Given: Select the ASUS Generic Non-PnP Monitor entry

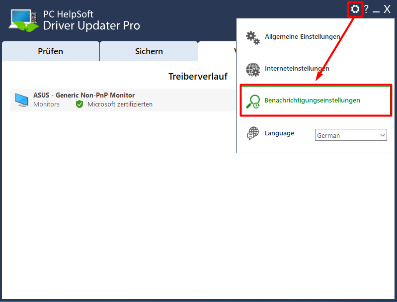Looking at the screenshot, I should tap(123, 100).
